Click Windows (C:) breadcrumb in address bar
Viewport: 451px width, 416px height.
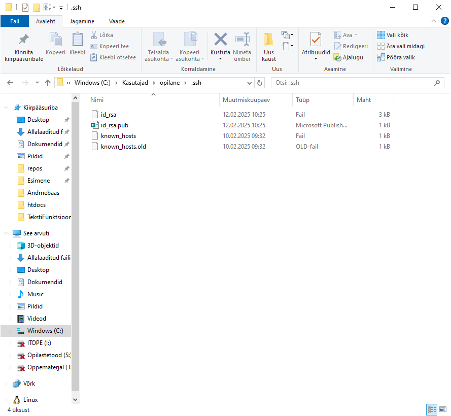pyautogui.click(x=92, y=83)
